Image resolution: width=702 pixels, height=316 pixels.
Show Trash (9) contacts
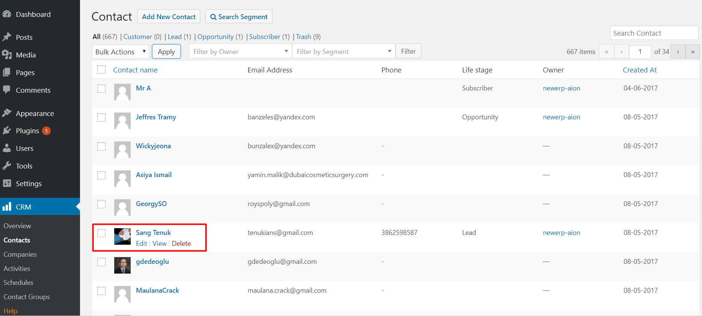(x=308, y=37)
